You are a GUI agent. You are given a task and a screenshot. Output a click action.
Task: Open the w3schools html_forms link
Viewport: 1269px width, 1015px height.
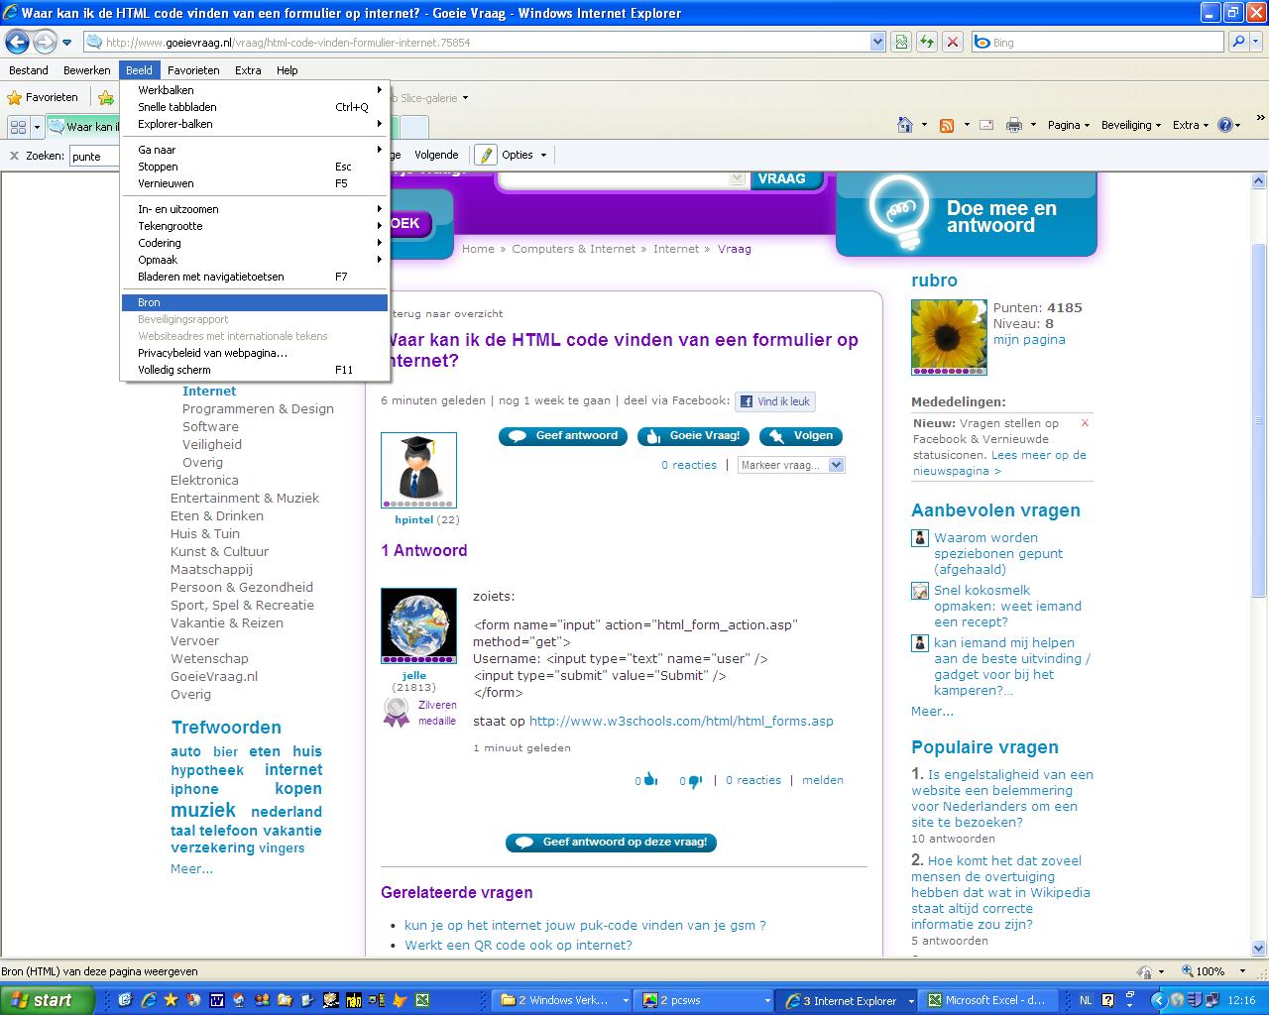(681, 721)
